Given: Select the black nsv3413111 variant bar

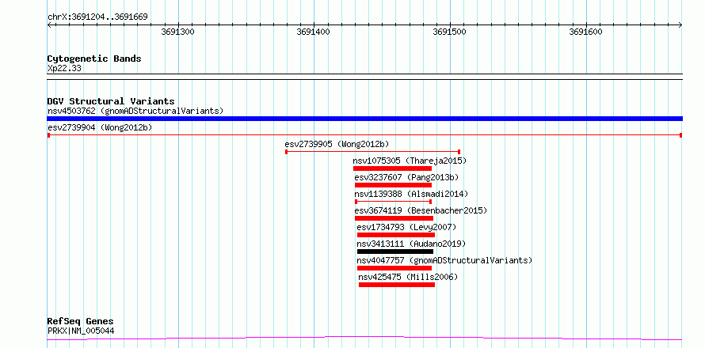Looking at the screenshot, I should coord(395,252).
